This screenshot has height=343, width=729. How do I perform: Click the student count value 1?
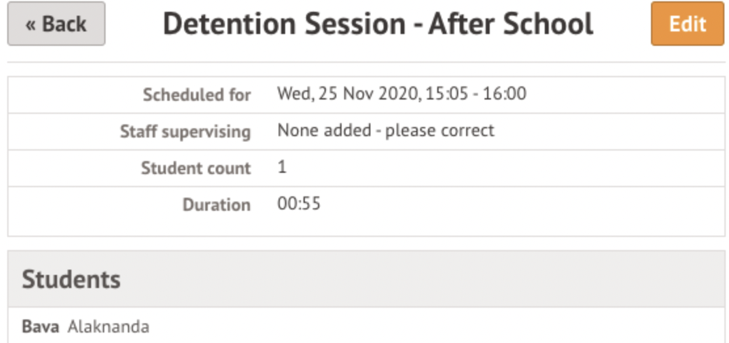282,168
